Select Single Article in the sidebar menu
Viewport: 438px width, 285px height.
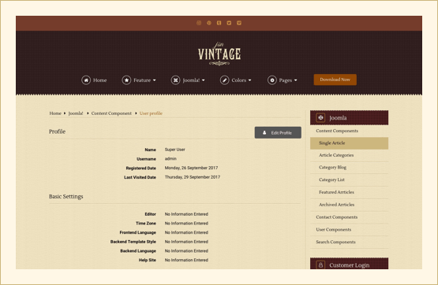[349, 143]
